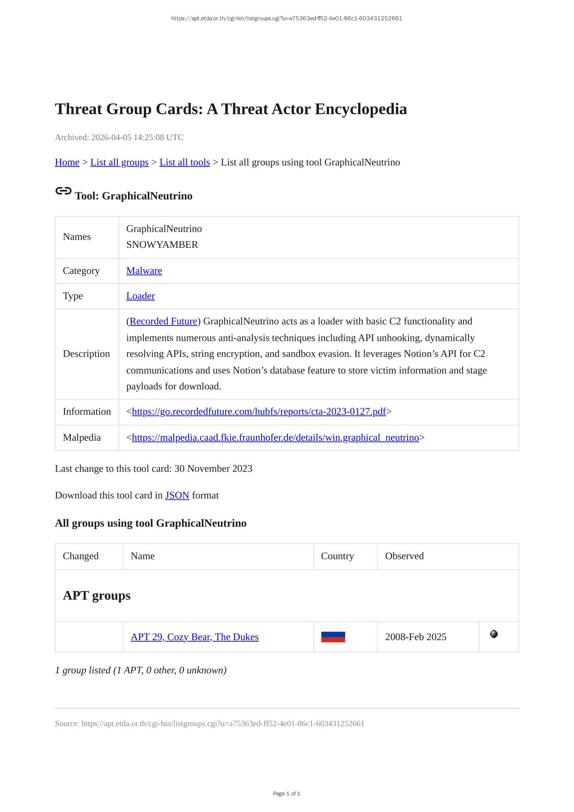Image resolution: width=574 pixels, height=812 pixels.
Task: Click the APT groups section heading
Action: coord(97,595)
